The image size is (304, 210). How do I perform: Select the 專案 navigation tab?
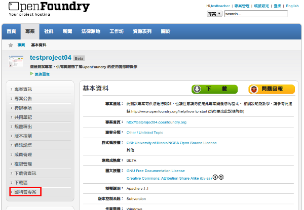(30, 31)
